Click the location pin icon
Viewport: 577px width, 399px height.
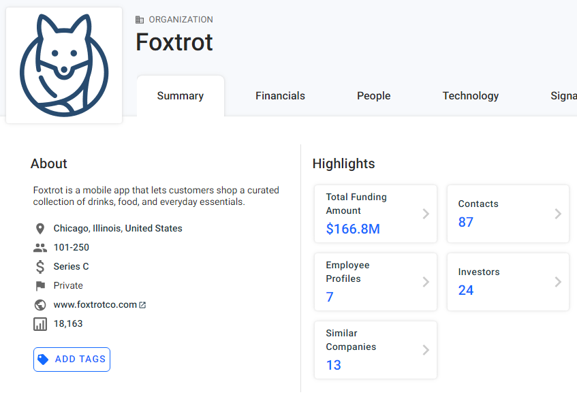click(x=40, y=228)
